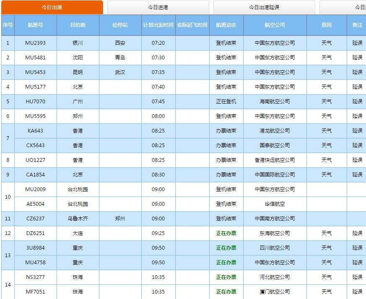This screenshot has height=299, width=366.
Task: Select flight number CA1854
Action: click(x=36, y=175)
